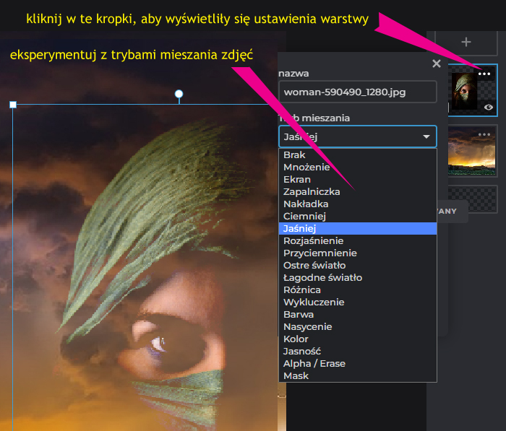Open three-dots menu of the sunset layer
This screenshot has height=431, width=506.
coord(484,134)
